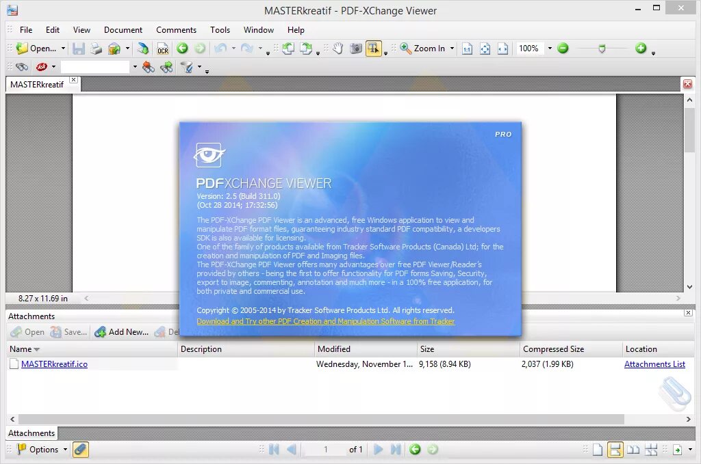Select the MASTERkreatif document tab

(x=37, y=84)
